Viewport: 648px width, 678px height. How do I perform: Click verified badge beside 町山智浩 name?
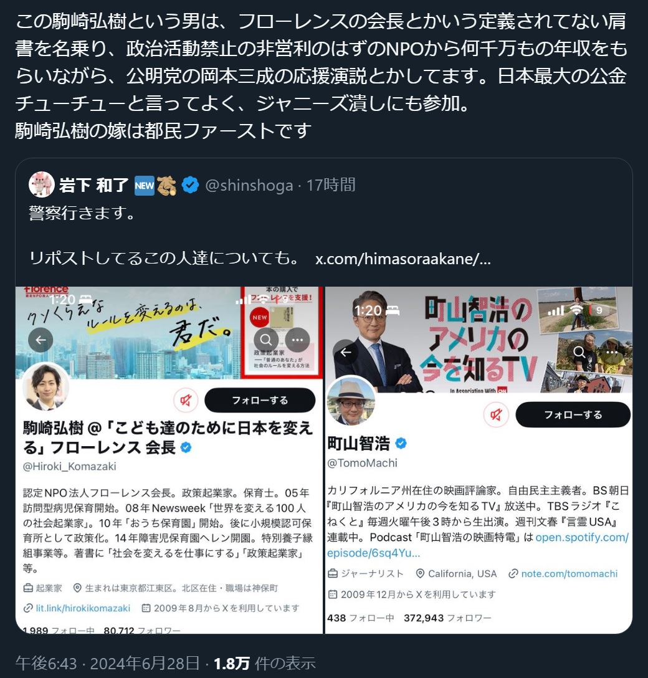401,443
